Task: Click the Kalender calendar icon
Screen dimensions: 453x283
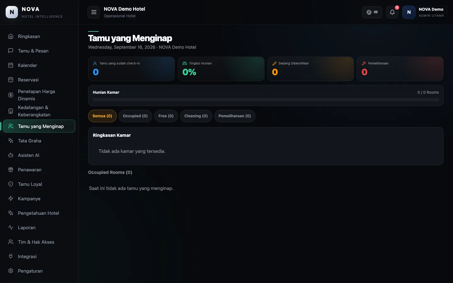Action: (11, 65)
